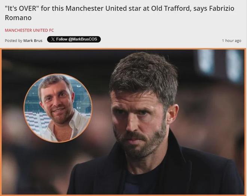Click 'Romano' on the headline's second line
Screen dimensions: 247x196
[18, 18]
